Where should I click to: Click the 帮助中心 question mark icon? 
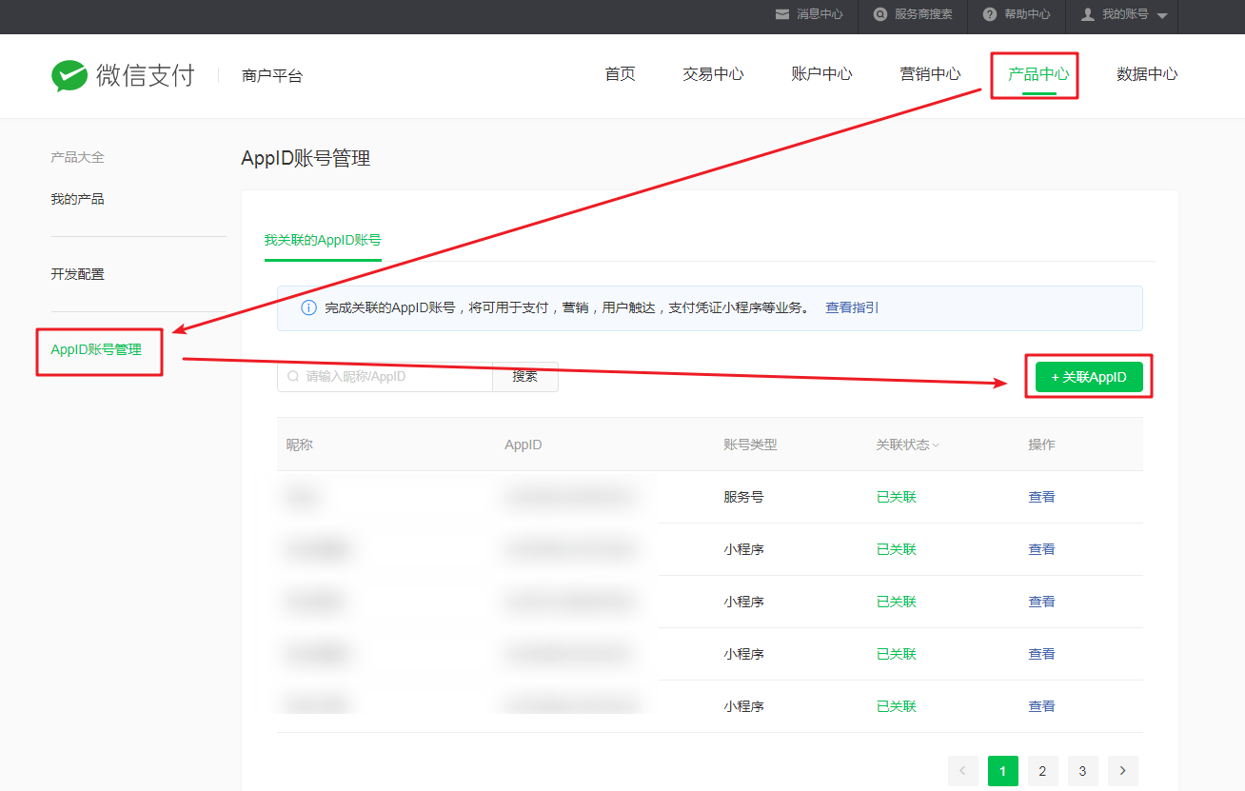(990, 14)
